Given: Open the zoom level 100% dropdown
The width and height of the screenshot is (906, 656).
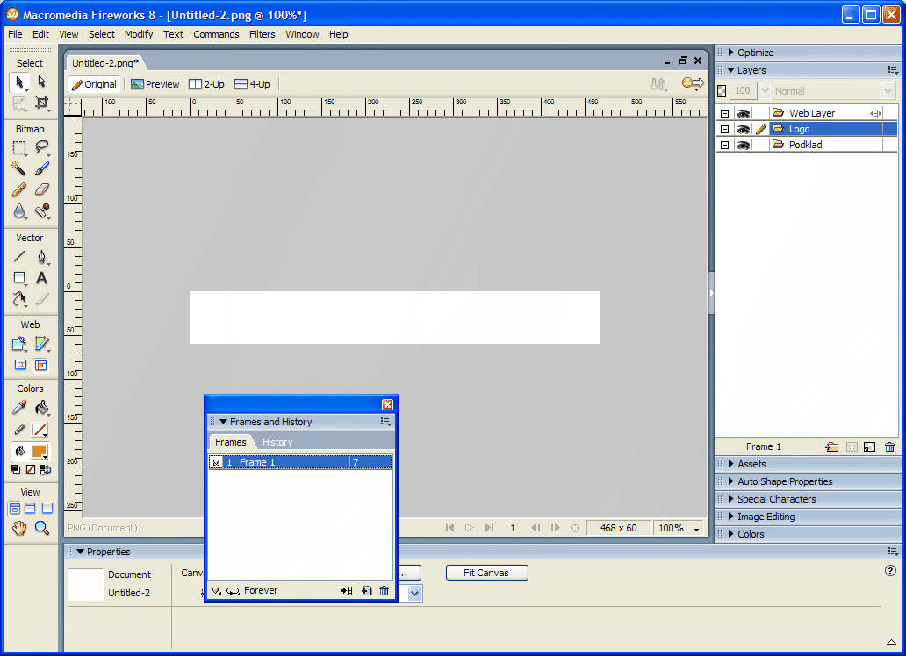Looking at the screenshot, I should pos(697,529).
